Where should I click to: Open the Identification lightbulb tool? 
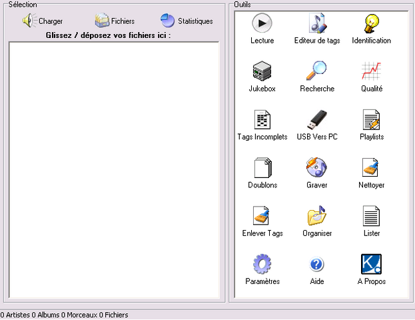pyautogui.click(x=372, y=29)
